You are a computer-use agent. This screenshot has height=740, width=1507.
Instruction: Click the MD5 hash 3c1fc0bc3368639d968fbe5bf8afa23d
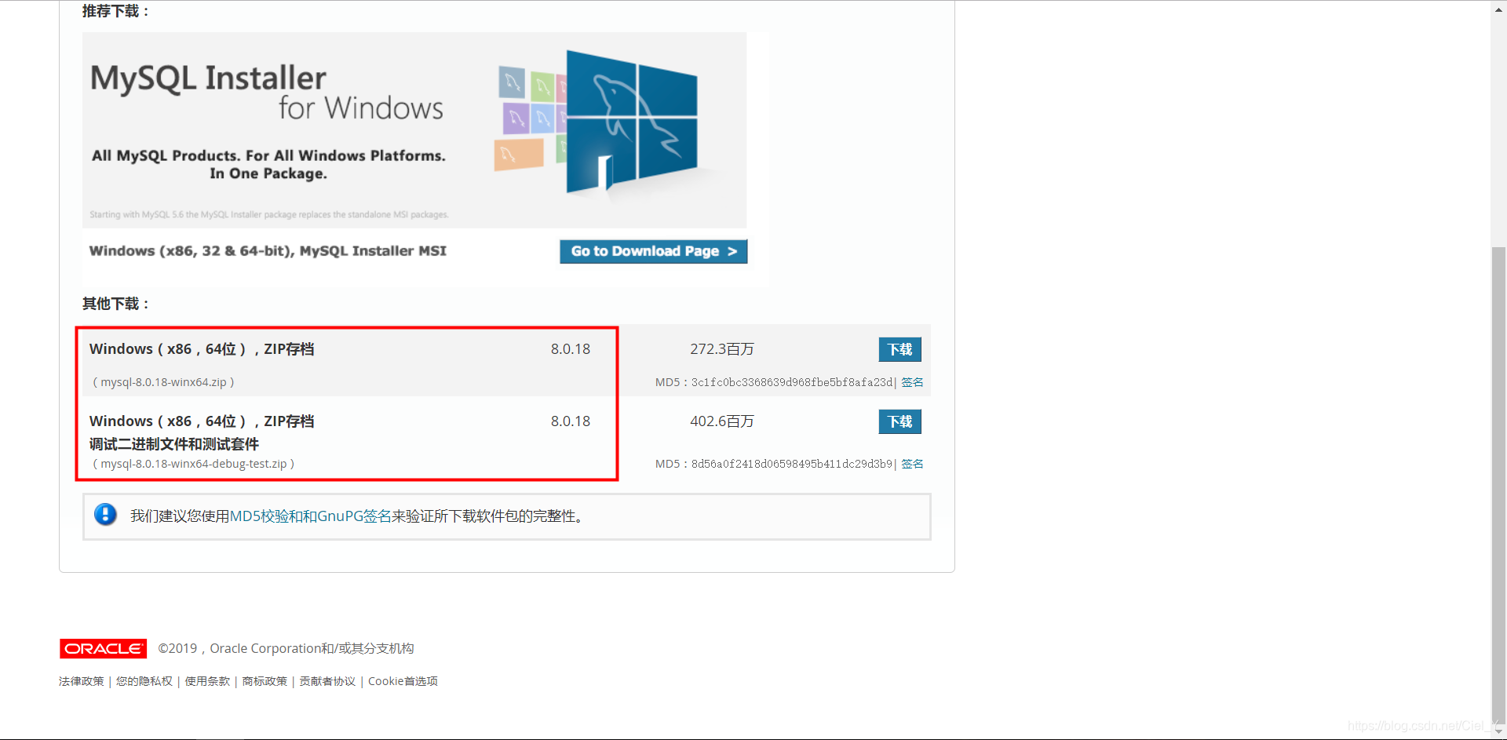(x=792, y=382)
